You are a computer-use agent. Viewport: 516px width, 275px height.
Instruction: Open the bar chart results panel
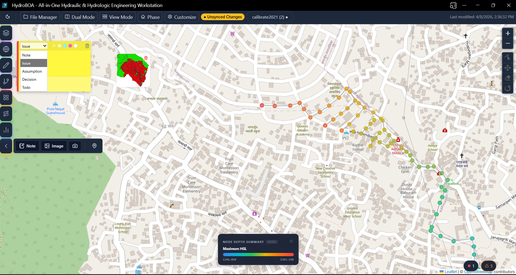pos(6,130)
